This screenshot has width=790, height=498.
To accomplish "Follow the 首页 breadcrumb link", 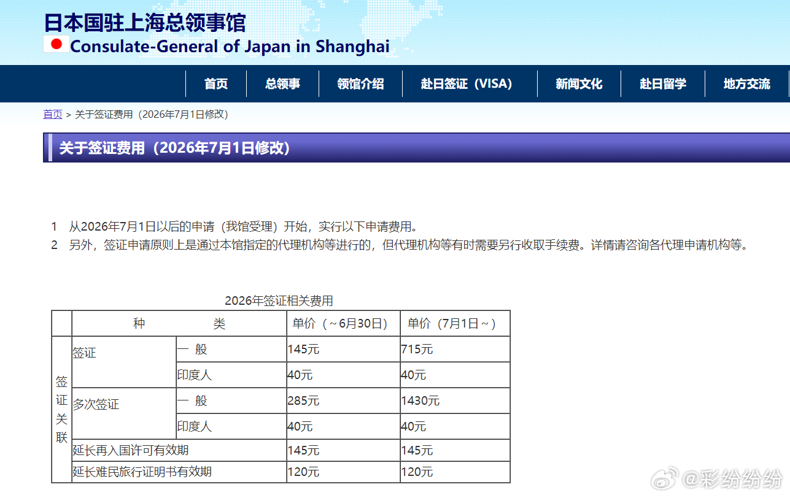I will click(x=53, y=114).
